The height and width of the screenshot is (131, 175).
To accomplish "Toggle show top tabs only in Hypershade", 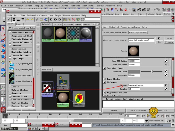I will click(23, 19).
